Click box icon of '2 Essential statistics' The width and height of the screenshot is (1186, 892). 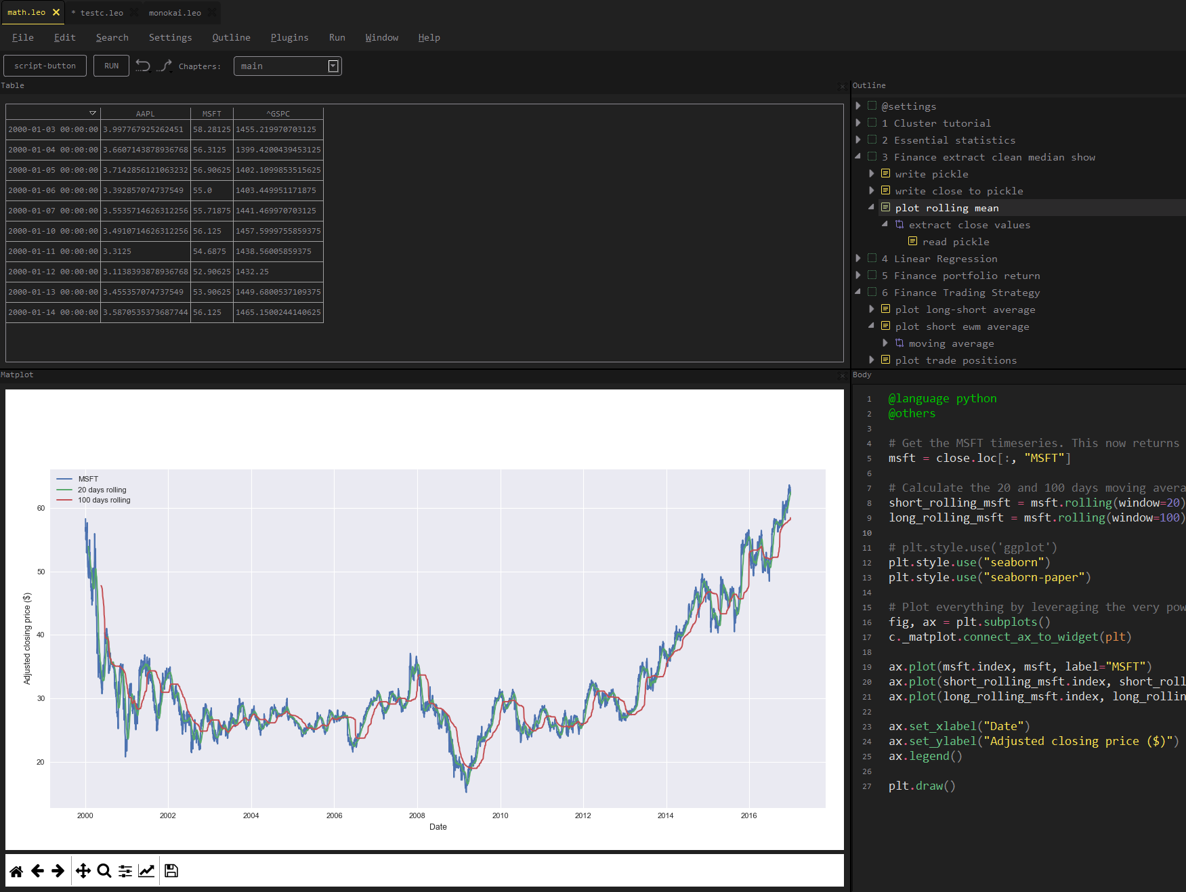pos(872,140)
